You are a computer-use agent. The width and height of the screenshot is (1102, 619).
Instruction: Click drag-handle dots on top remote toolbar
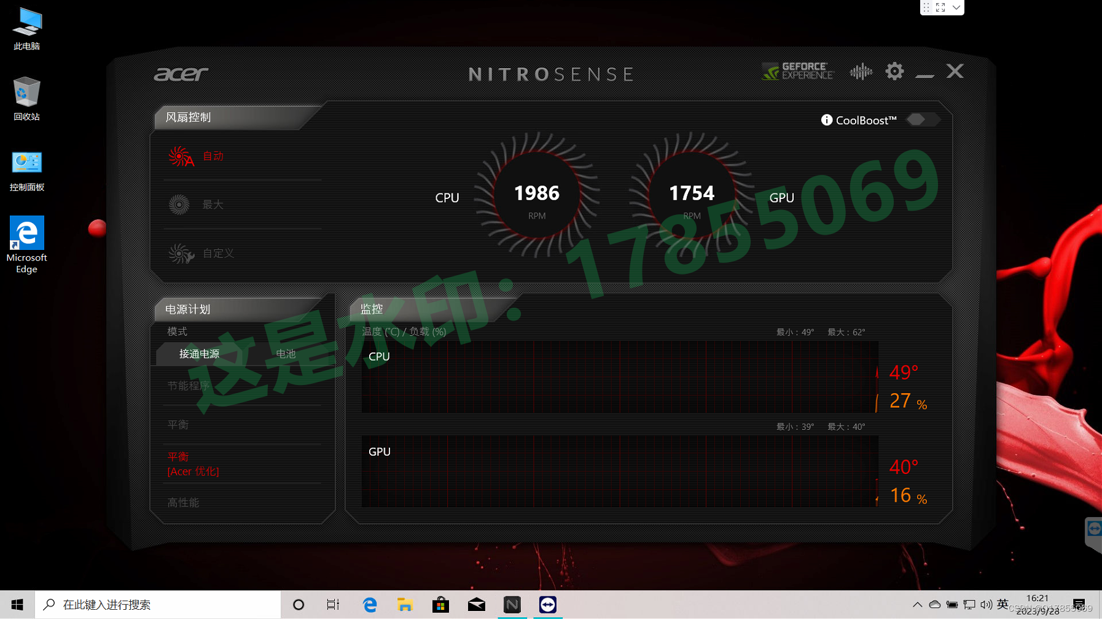(x=926, y=7)
